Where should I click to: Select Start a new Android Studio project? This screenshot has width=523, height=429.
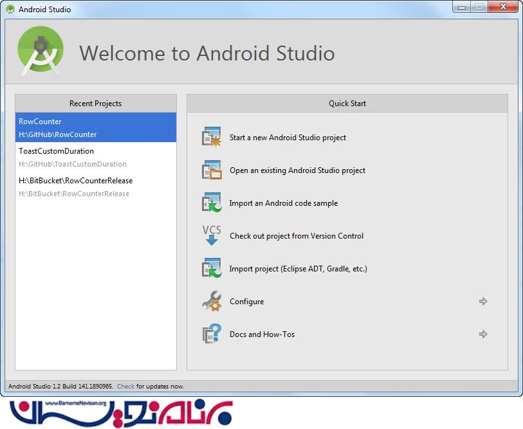tap(288, 137)
